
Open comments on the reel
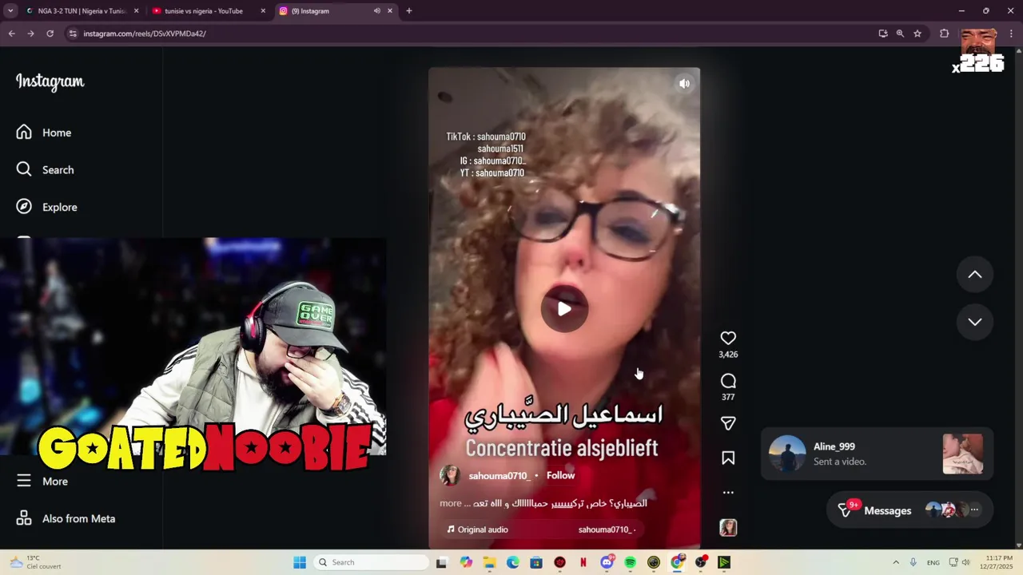[728, 381]
